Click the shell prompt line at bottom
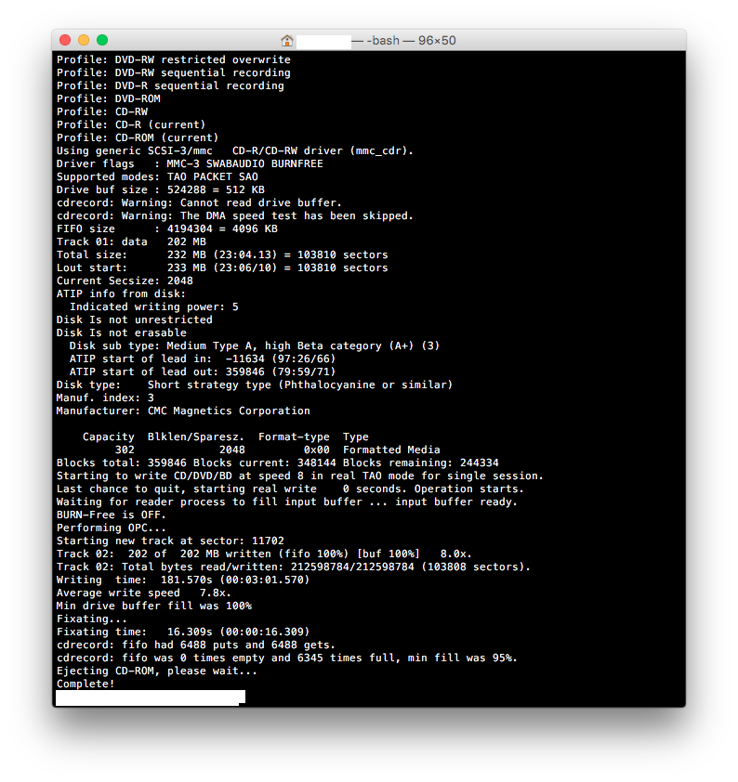 click(151, 697)
